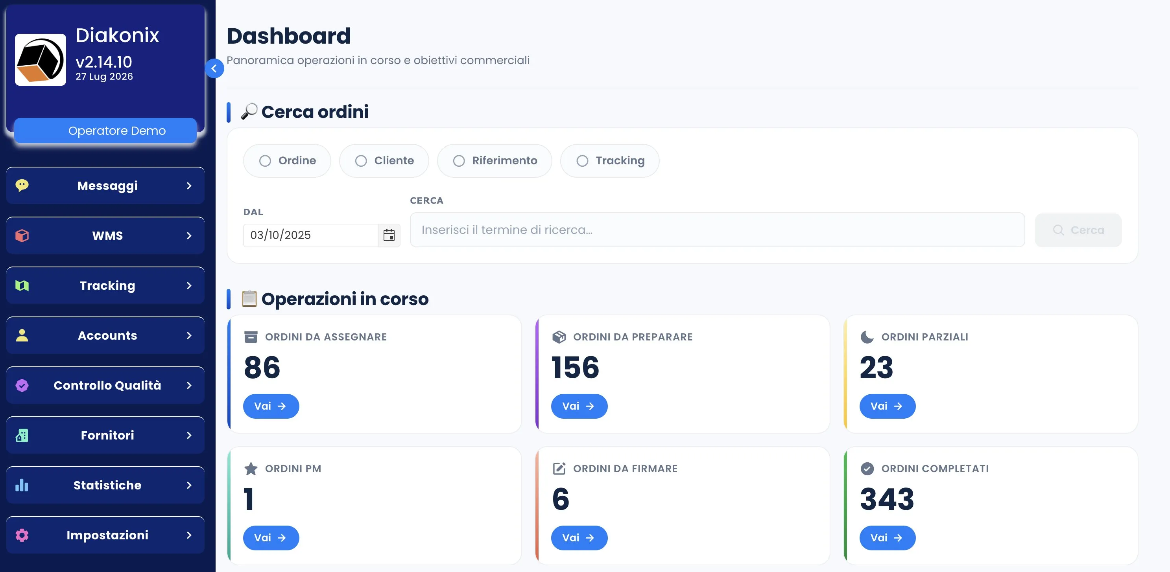This screenshot has width=1170, height=572.
Task: Click the Cerca search button
Action: 1078,230
